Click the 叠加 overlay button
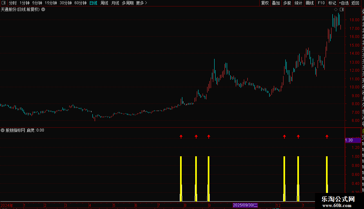 (276, 3)
